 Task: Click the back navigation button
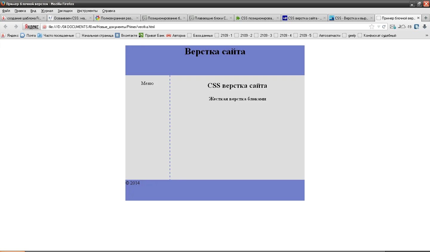coord(5,27)
